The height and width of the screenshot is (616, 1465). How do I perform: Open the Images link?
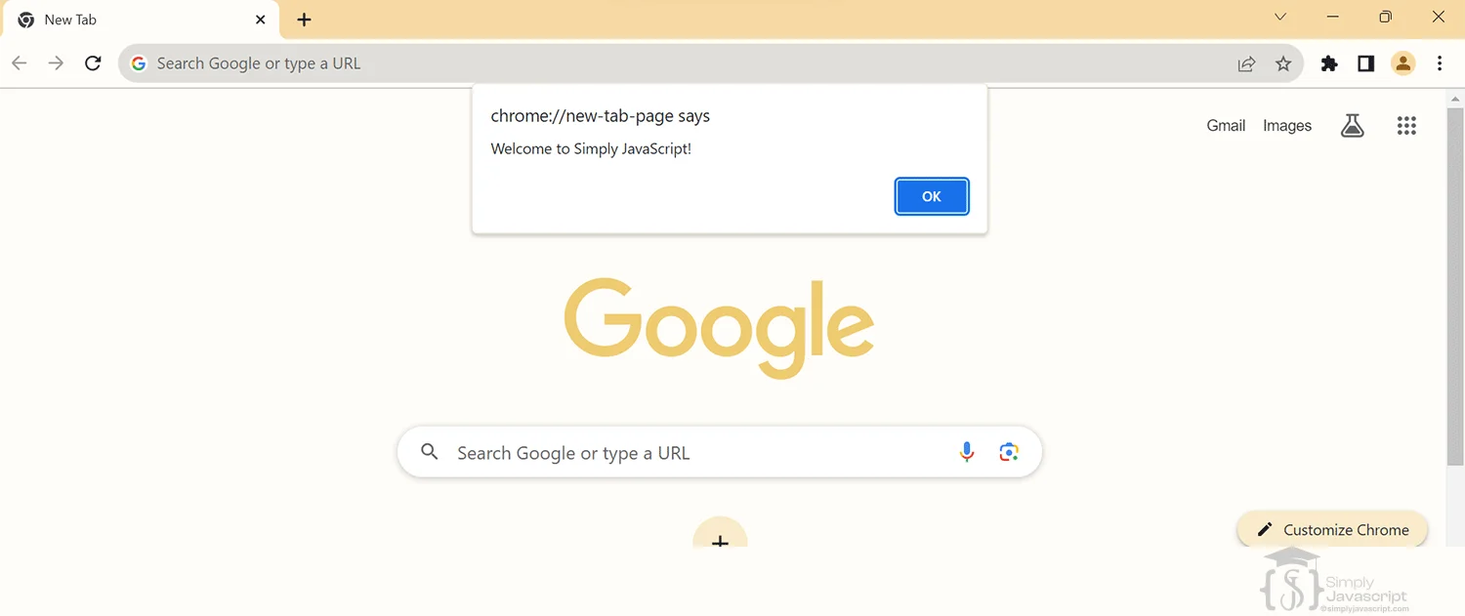(1287, 125)
